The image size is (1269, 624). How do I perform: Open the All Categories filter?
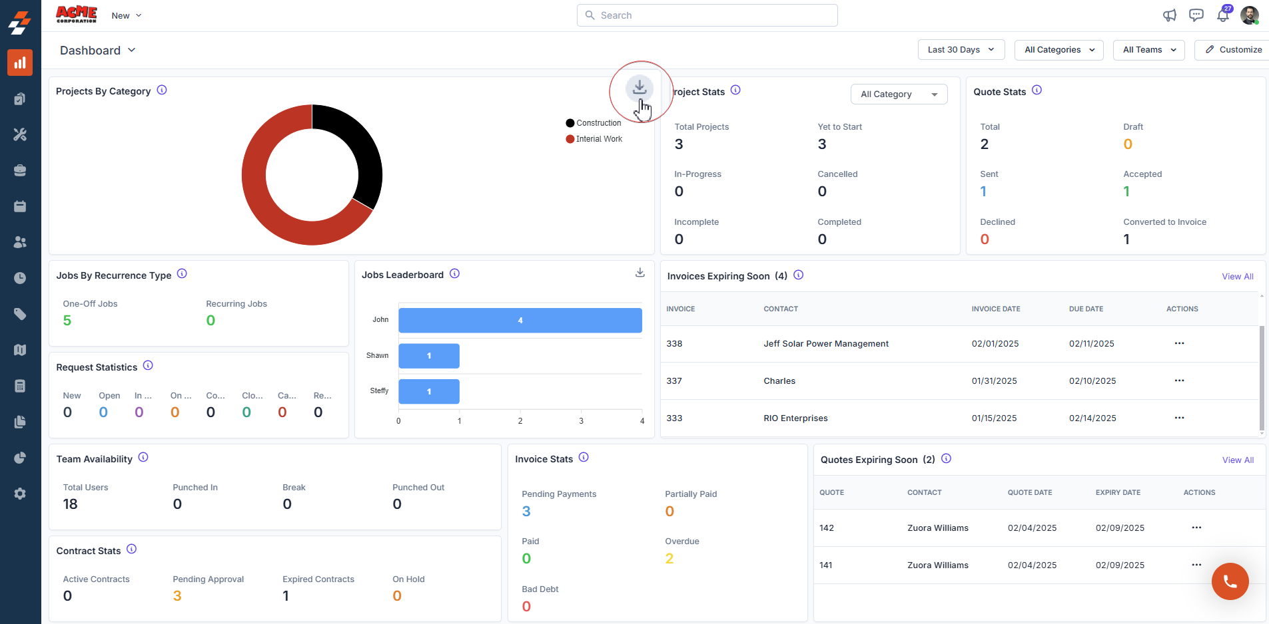point(1059,50)
